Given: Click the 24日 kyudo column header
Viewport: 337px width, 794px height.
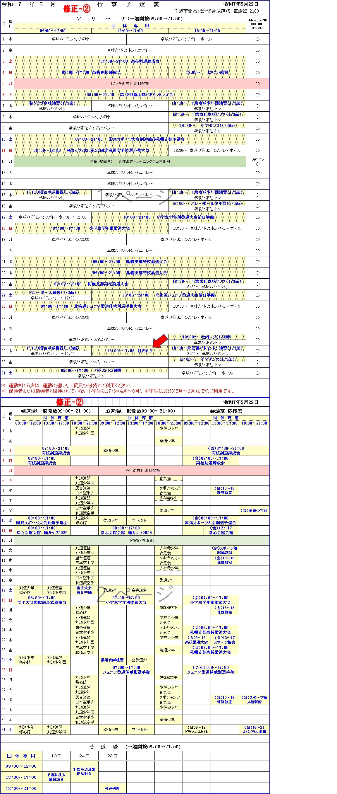Looking at the screenshot, I should 84,756.
